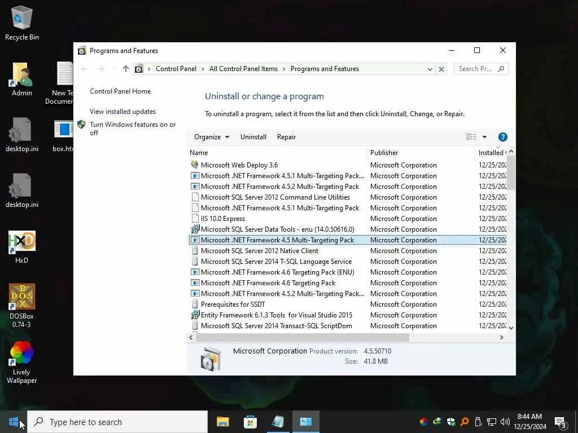Click the Up to parent folder arrow
The height and width of the screenshot is (433, 578).
[x=126, y=69]
